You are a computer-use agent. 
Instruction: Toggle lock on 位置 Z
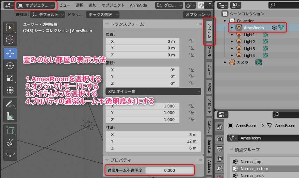[192, 55]
